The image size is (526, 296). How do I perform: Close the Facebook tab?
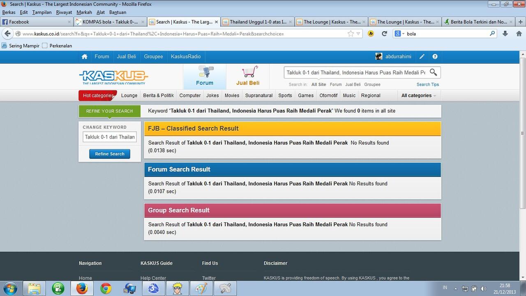pyautogui.click(x=69, y=22)
